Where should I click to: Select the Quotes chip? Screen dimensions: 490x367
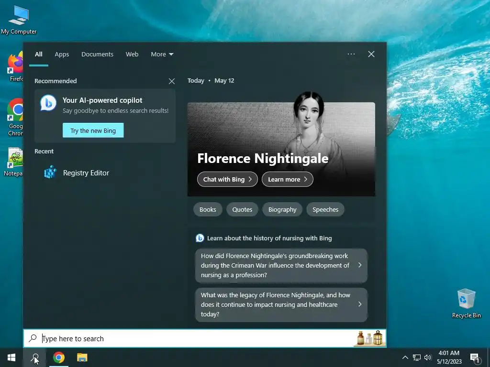click(x=242, y=209)
